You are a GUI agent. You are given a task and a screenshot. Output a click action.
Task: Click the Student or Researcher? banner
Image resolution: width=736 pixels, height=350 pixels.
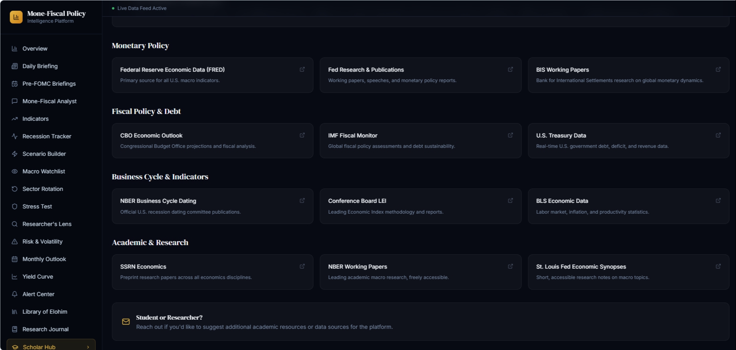[420, 322]
